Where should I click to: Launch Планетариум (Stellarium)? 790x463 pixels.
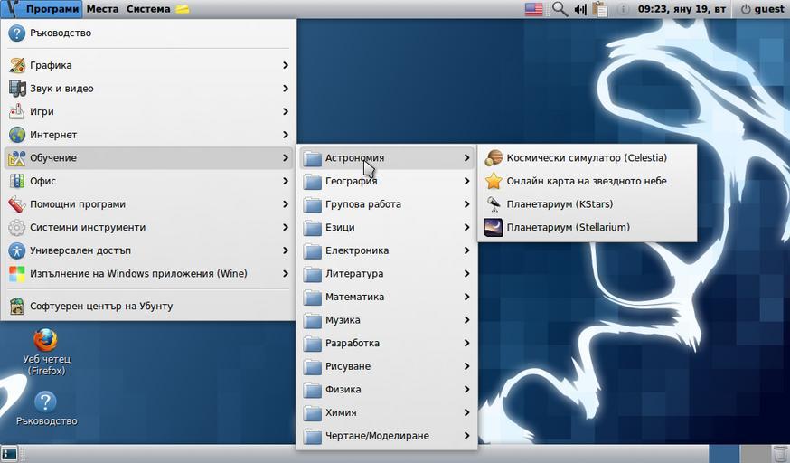click(568, 228)
